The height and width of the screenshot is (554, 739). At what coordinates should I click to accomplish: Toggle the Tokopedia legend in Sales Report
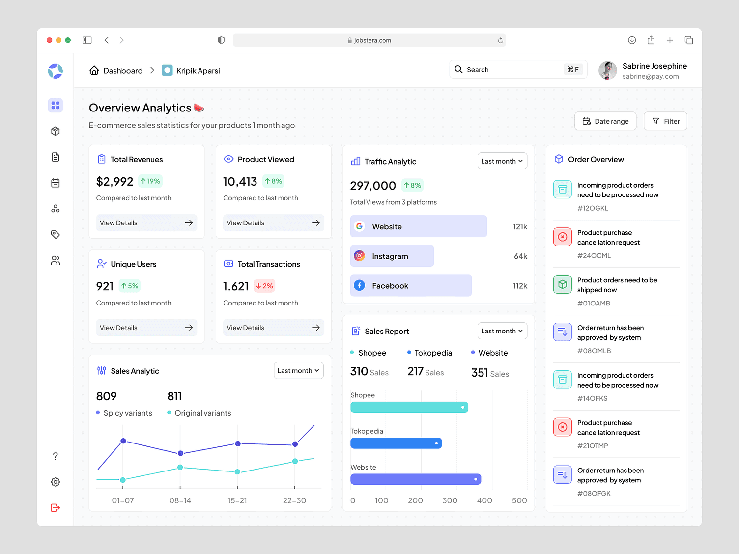click(x=429, y=353)
